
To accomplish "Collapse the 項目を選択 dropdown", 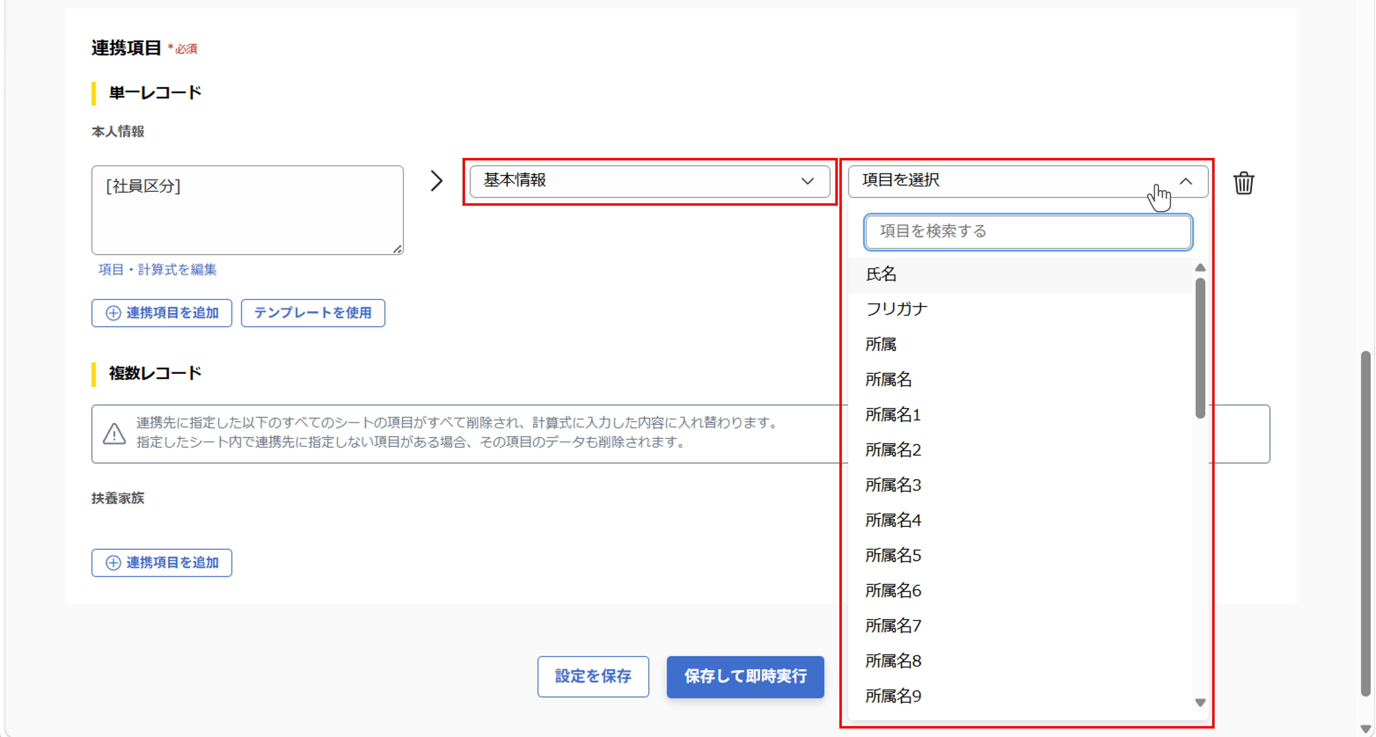I will tap(1028, 181).
